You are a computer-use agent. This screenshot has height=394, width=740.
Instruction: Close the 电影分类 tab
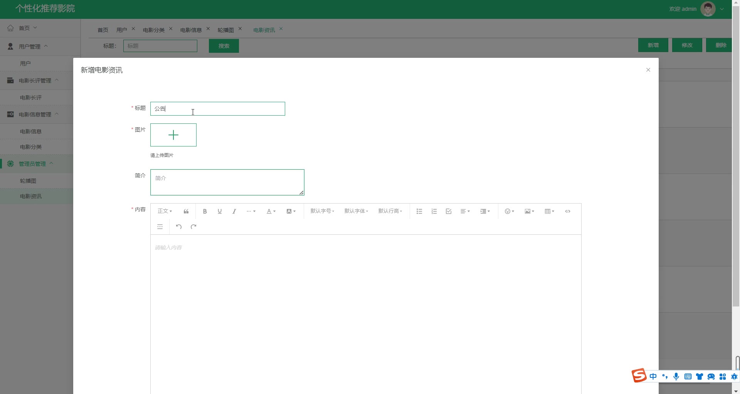(x=171, y=29)
